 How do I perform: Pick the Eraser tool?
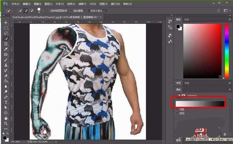tap(6, 76)
